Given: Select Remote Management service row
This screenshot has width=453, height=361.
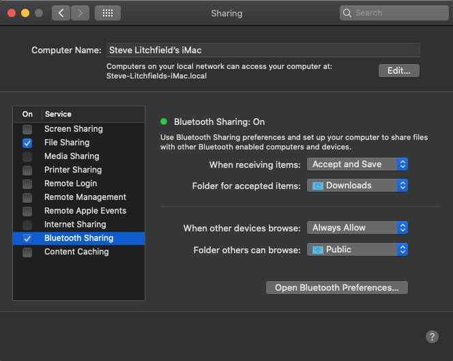Looking at the screenshot, I should 79,197.
